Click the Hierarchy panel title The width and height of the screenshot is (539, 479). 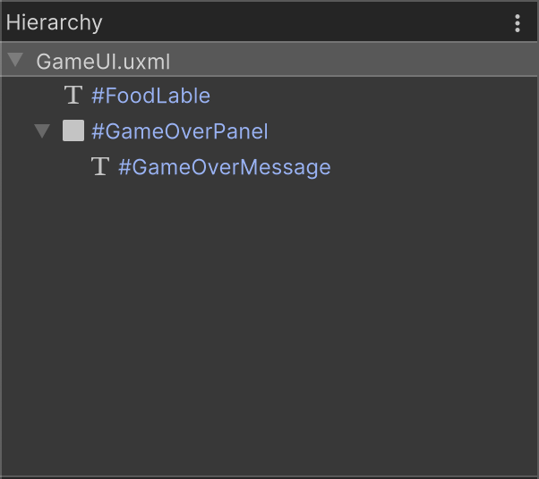[x=55, y=23]
